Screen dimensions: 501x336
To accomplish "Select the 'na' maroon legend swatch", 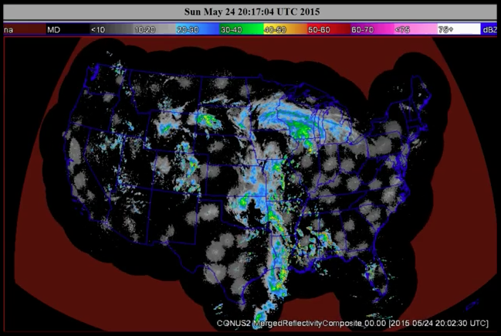I will [25, 29].
